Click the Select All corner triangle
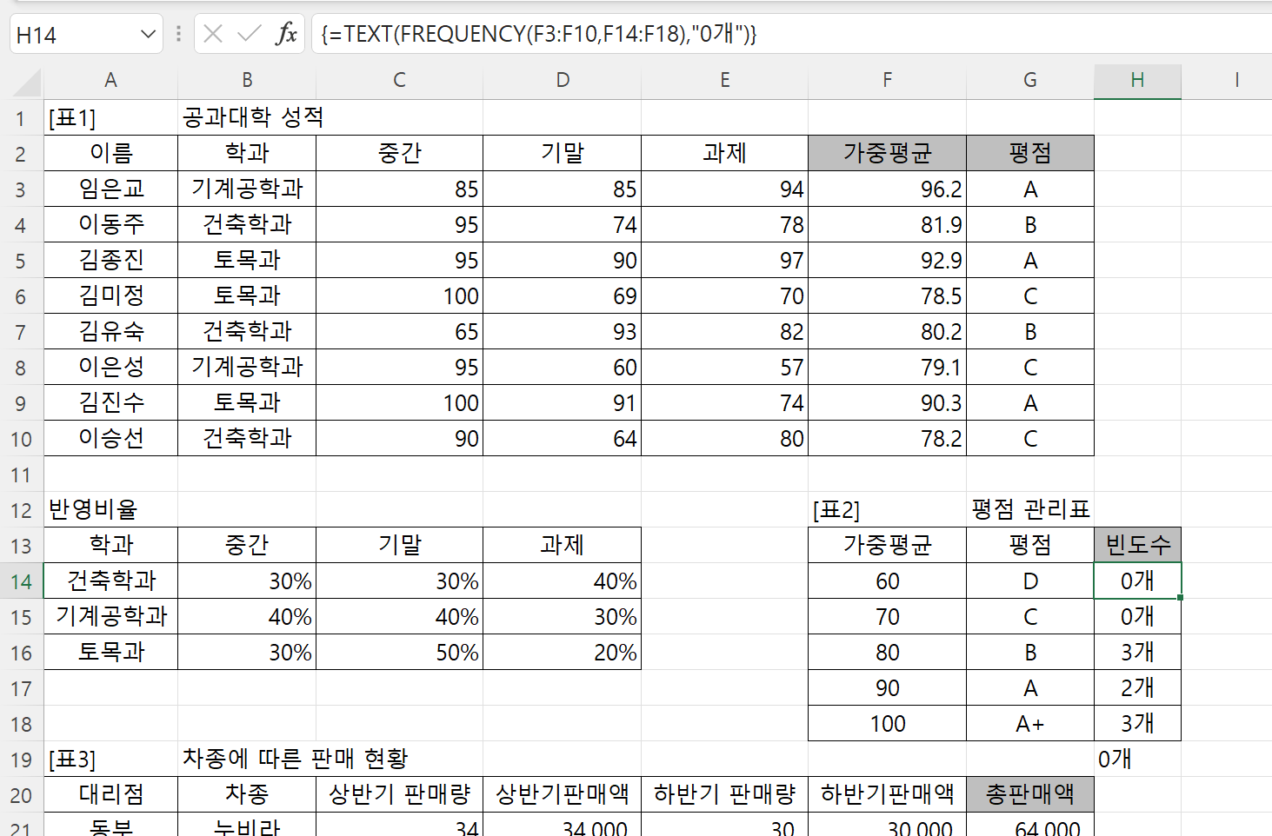This screenshot has height=836, width=1272. coord(28,83)
